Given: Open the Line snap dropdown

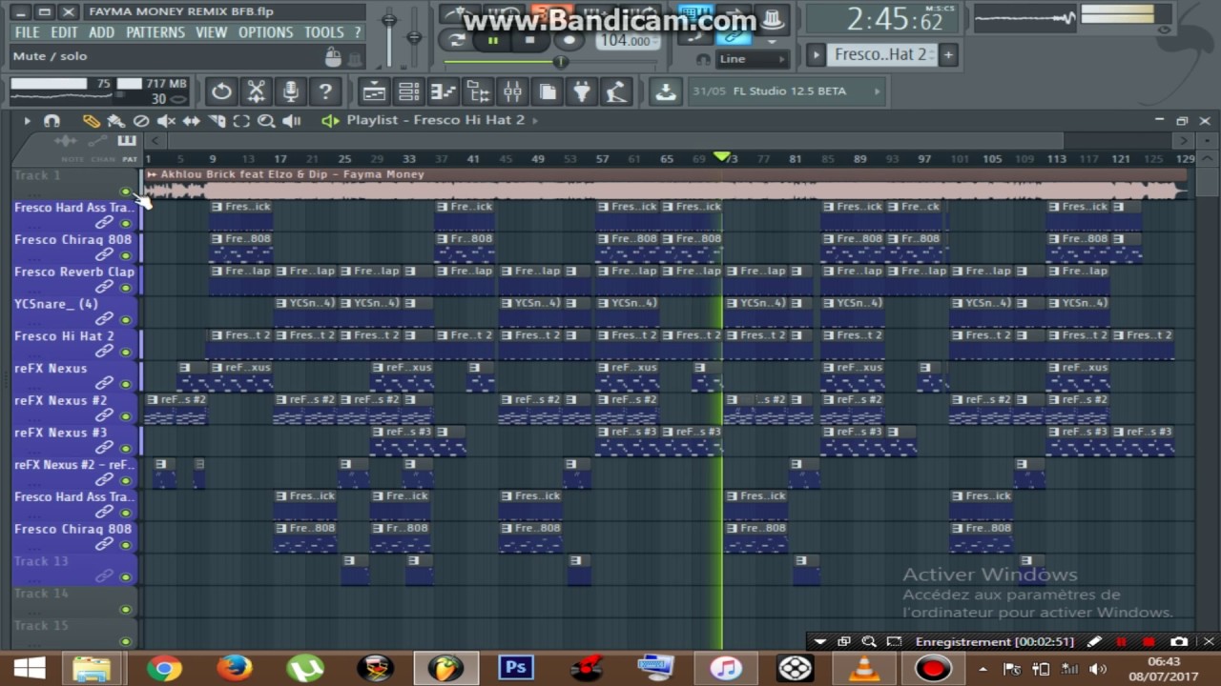Looking at the screenshot, I should [752, 59].
